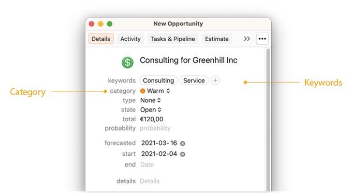This screenshot has width=352, height=193.
Task: Open the Estimate tab
Action: coord(216,39)
